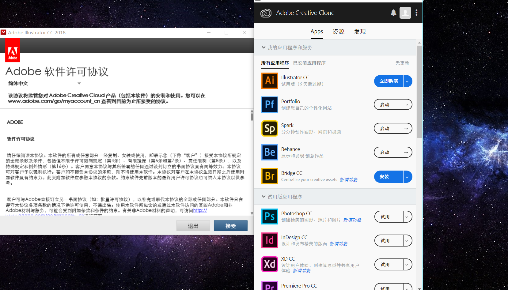Collapse the 试用版应用程序 section

tap(263, 197)
